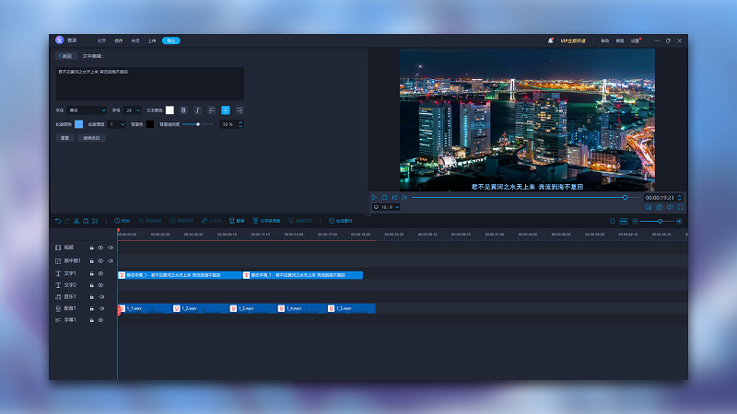Click the scissors split icon
737x414 pixels.
coord(76,221)
